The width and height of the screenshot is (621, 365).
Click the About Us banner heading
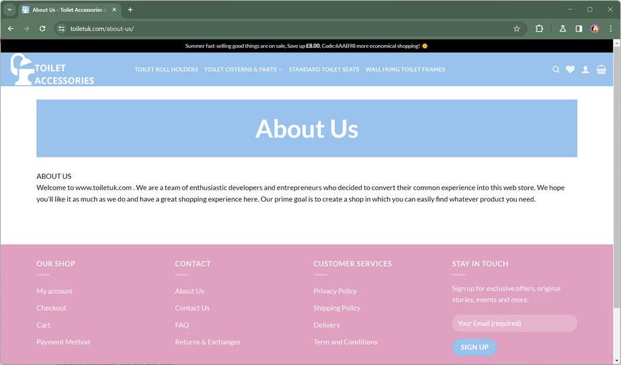pyautogui.click(x=306, y=129)
